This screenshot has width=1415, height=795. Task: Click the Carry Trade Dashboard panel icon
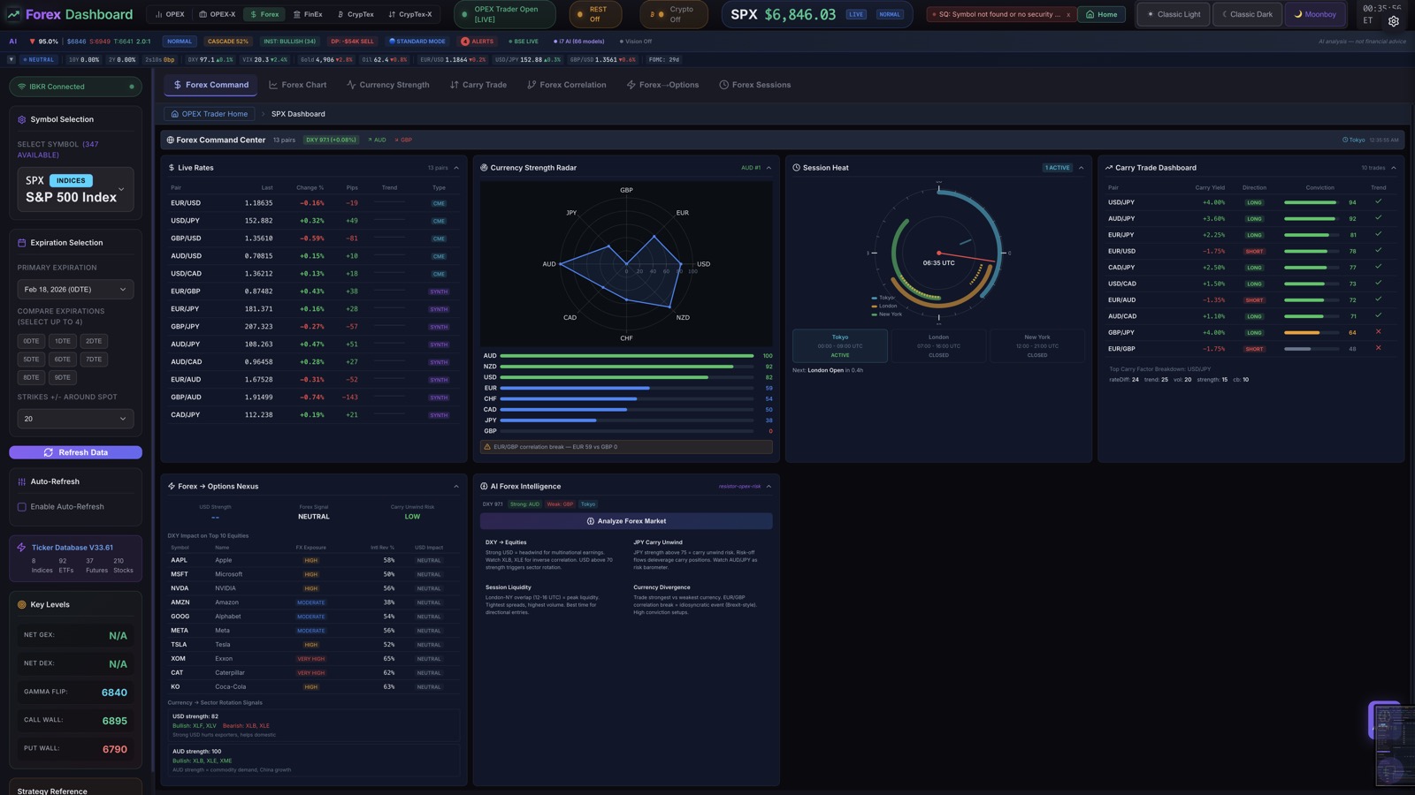tap(1108, 167)
